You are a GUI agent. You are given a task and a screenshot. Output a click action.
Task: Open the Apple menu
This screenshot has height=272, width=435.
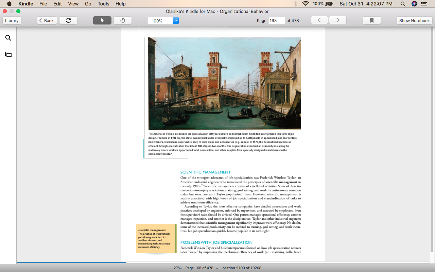point(9,4)
